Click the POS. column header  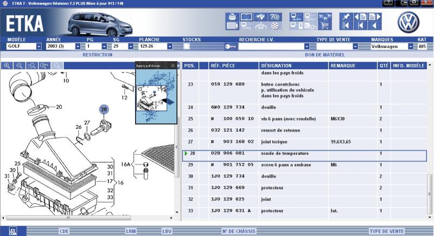[190, 65]
